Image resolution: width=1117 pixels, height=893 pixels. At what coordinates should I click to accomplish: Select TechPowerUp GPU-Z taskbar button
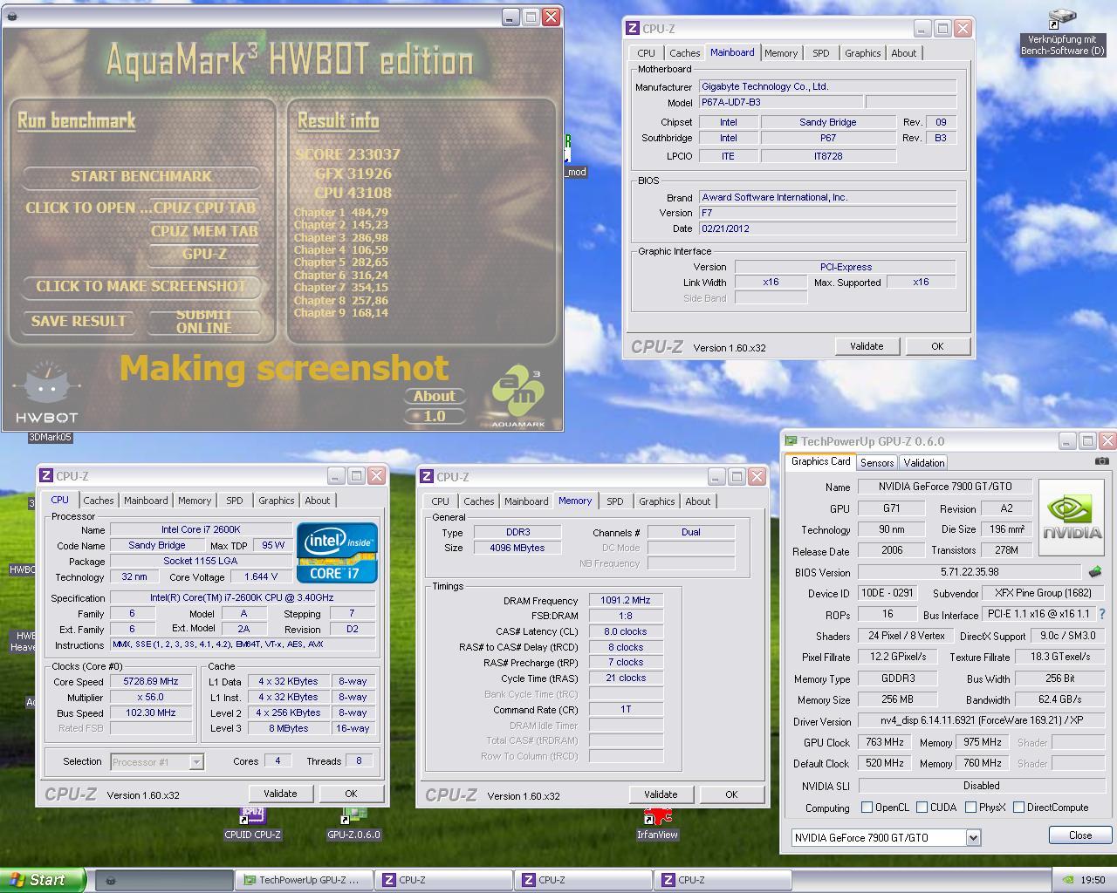point(305,880)
